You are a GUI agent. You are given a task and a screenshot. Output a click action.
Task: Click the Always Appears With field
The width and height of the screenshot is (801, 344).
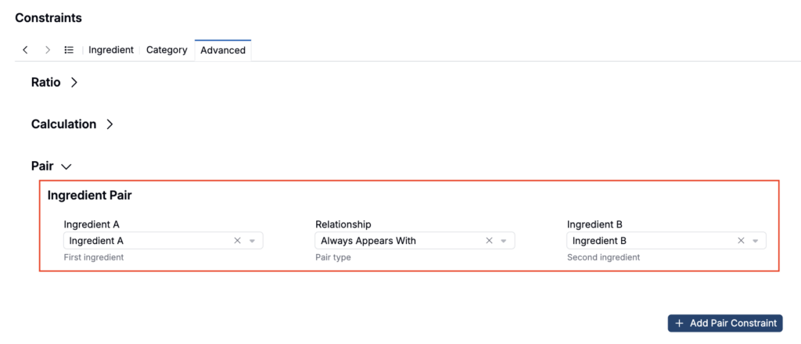click(x=415, y=241)
